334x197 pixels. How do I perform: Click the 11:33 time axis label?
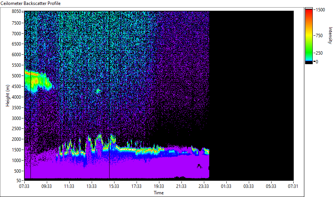pos(69,186)
